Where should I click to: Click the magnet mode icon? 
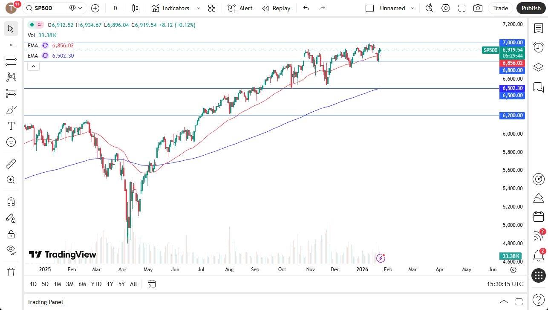click(11, 201)
